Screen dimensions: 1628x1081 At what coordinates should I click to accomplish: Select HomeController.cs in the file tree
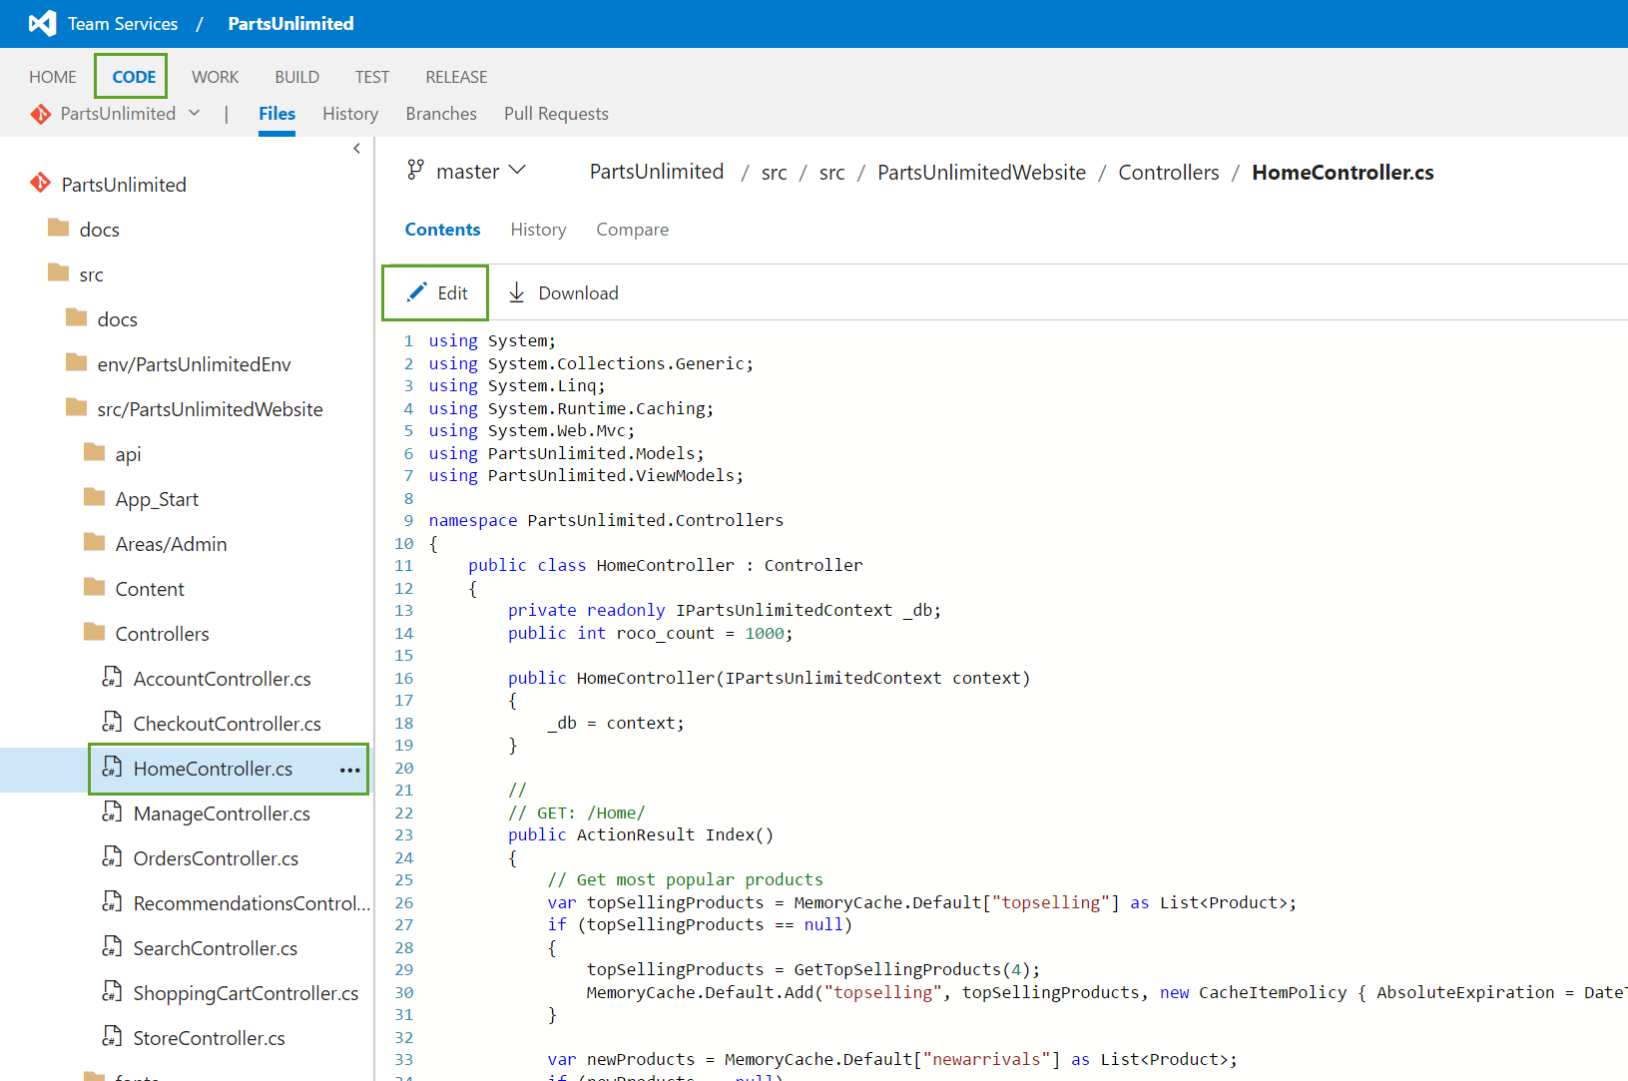pos(214,769)
